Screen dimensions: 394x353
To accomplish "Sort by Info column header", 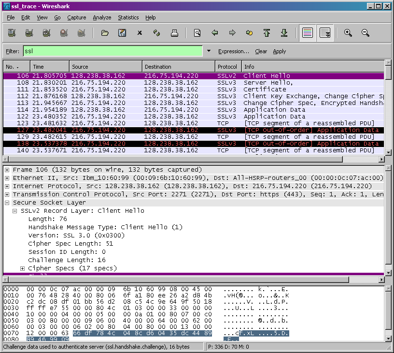I will [x=313, y=67].
